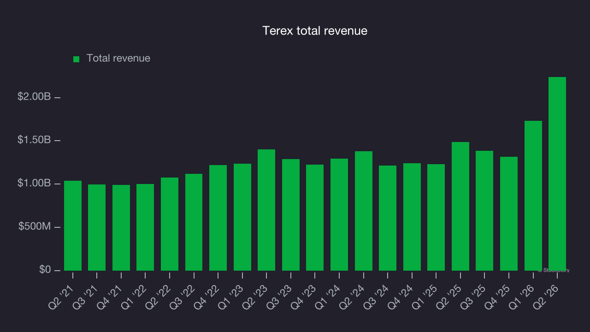Select the Q1 '26 revenue bar
This screenshot has height=332, width=590.
[533, 196]
